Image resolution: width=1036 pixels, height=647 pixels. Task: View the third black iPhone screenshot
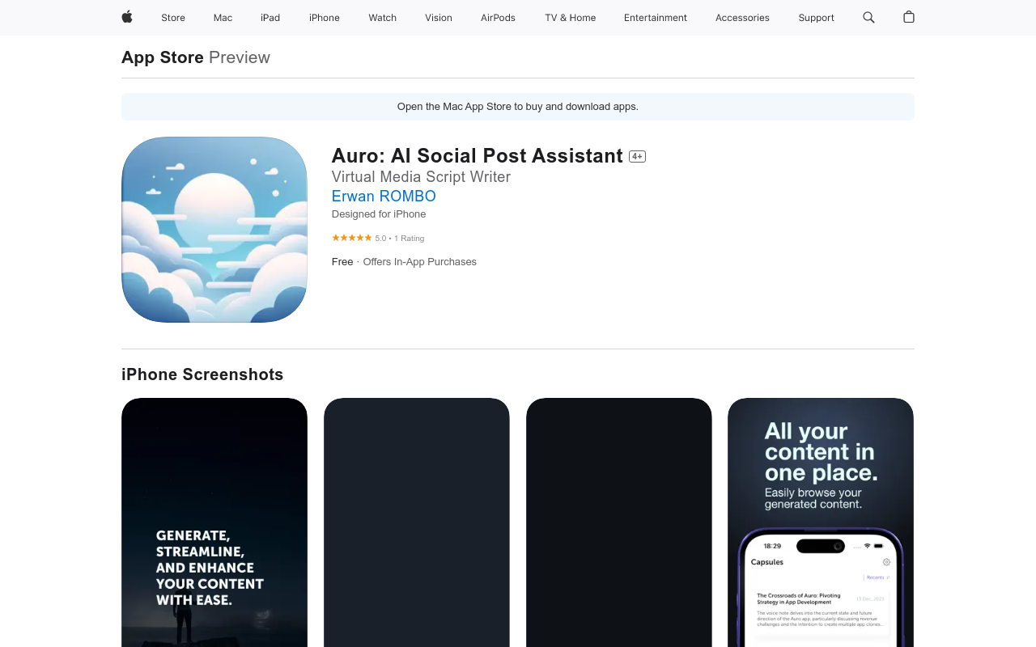[619, 522]
